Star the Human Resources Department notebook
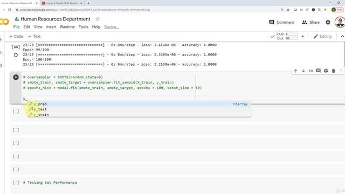The width and height of the screenshot is (345, 194). pos(98,19)
